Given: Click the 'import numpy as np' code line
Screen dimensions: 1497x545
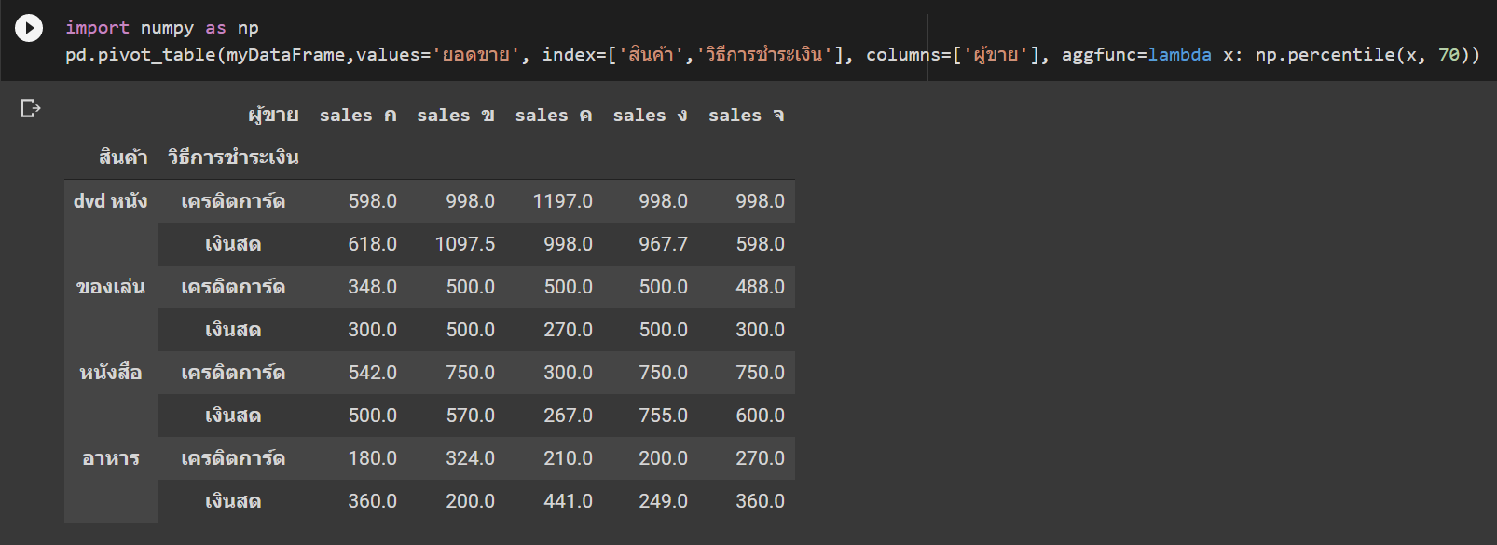Looking at the screenshot, I should [162, 28].
